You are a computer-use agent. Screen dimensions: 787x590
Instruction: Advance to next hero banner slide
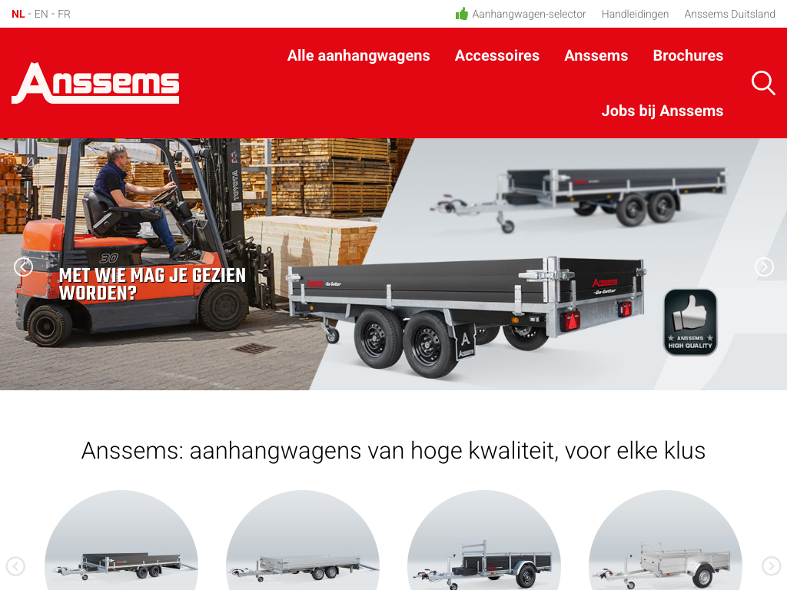click(x=764, y=267)
